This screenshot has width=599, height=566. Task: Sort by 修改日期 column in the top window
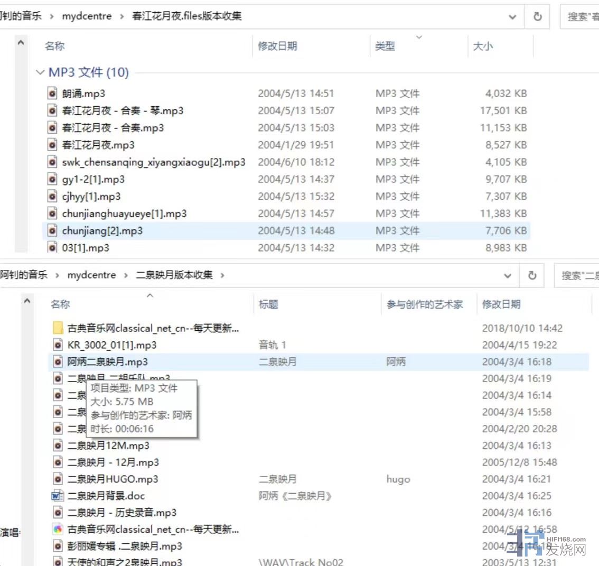(277, 46)
